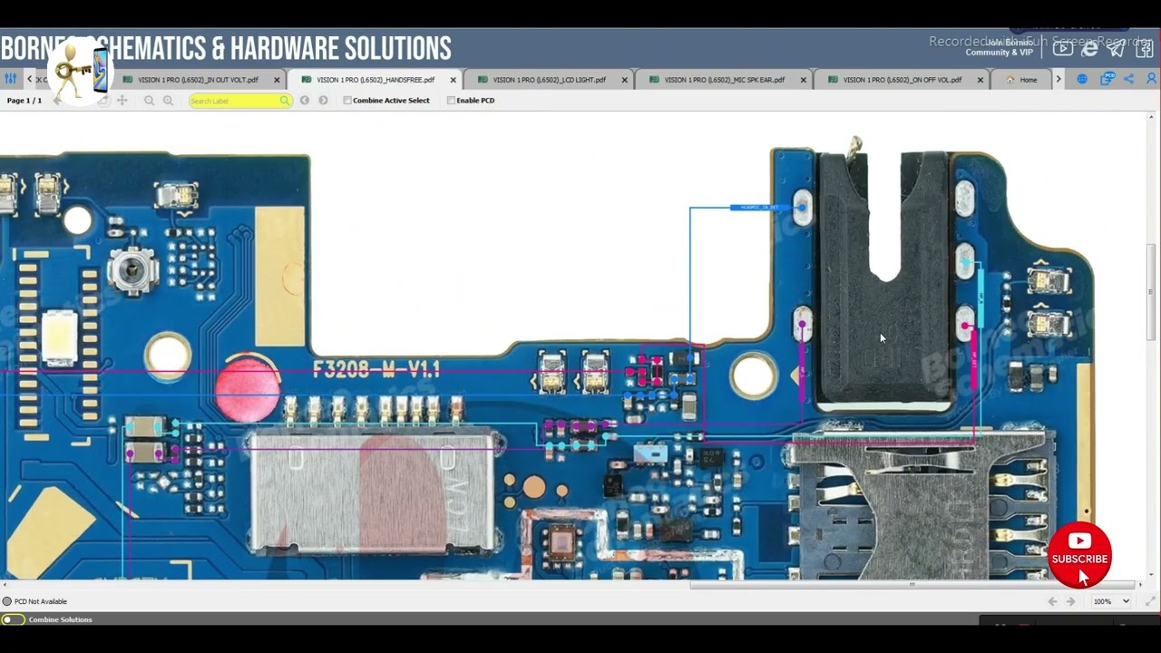This screenshot has height=653, width=1161.
Task: Click the zoom out magnifier
Action: point(149,101)
